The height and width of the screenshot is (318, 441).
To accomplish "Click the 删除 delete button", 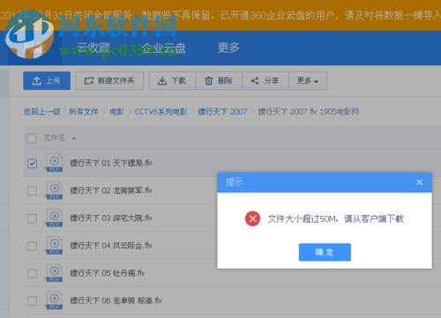I will [219, 80].
